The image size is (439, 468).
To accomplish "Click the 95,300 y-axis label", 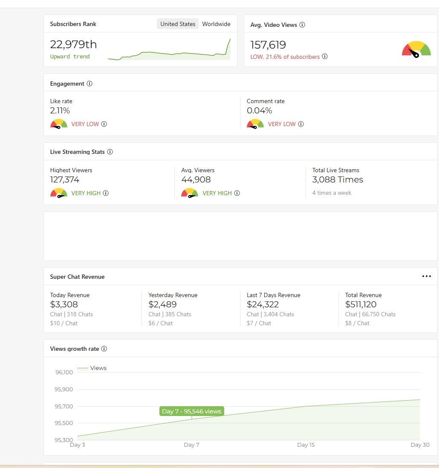I will pos(64,440).
